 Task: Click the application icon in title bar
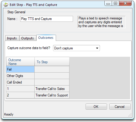pyautogui.click(x=6, y=5)
